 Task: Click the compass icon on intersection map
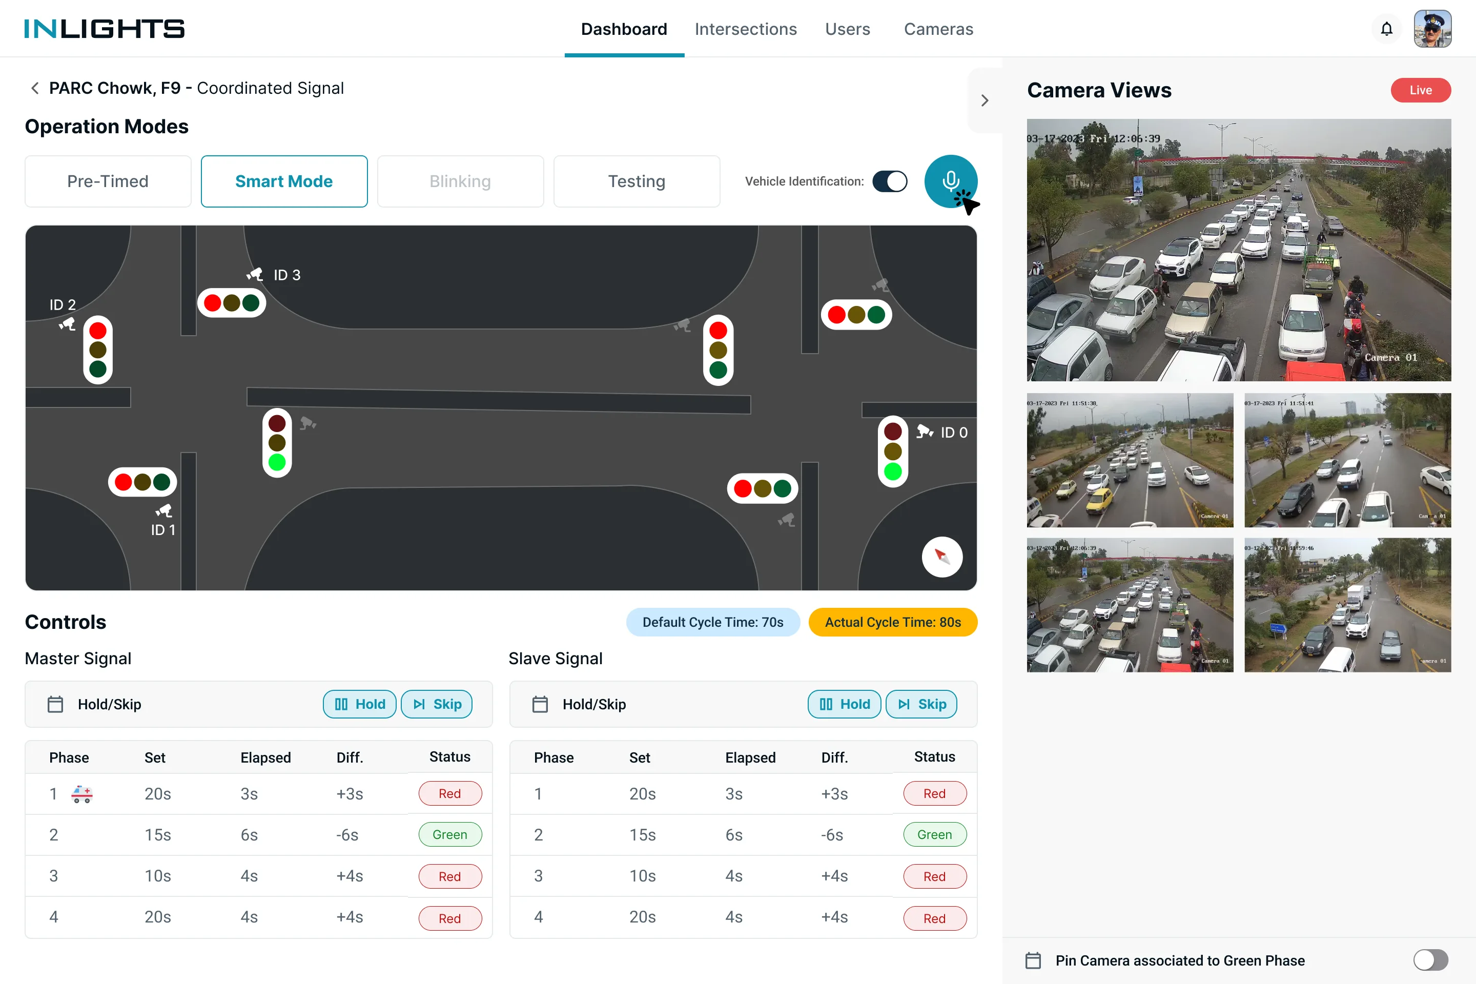(941, 557)
